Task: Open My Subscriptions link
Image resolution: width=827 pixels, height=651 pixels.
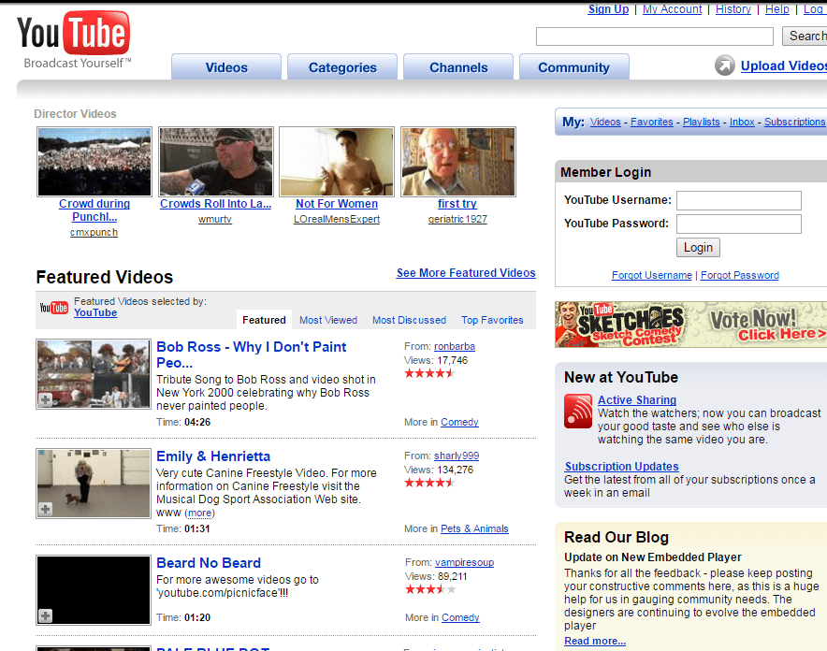Action: pyautogui.click(x=795, y=122)
